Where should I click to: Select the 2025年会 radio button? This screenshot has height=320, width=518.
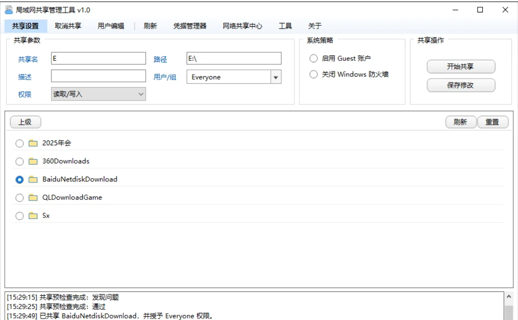pos(20,143)
